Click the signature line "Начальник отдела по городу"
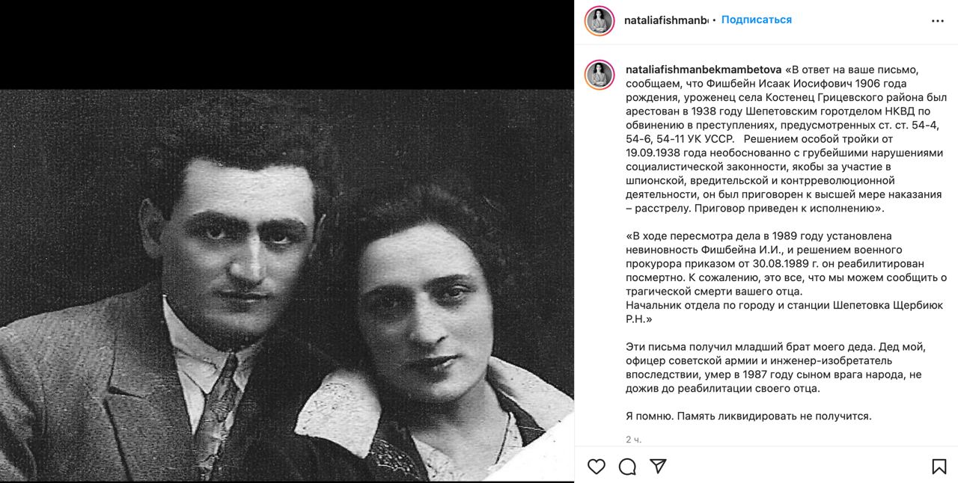 pyautogui.click(x=784, y=313)
